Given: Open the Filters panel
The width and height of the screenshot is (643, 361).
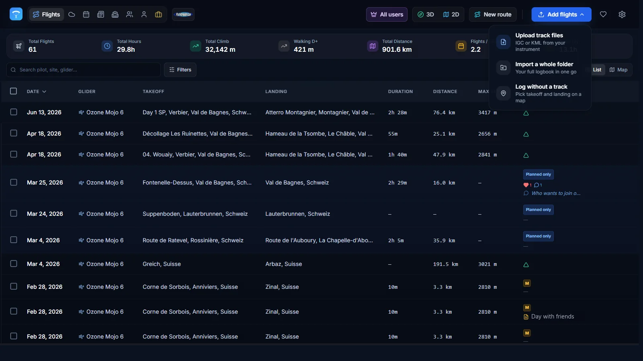Looking at the screenshot, I should pyautogui.click(x=180, y=70).
